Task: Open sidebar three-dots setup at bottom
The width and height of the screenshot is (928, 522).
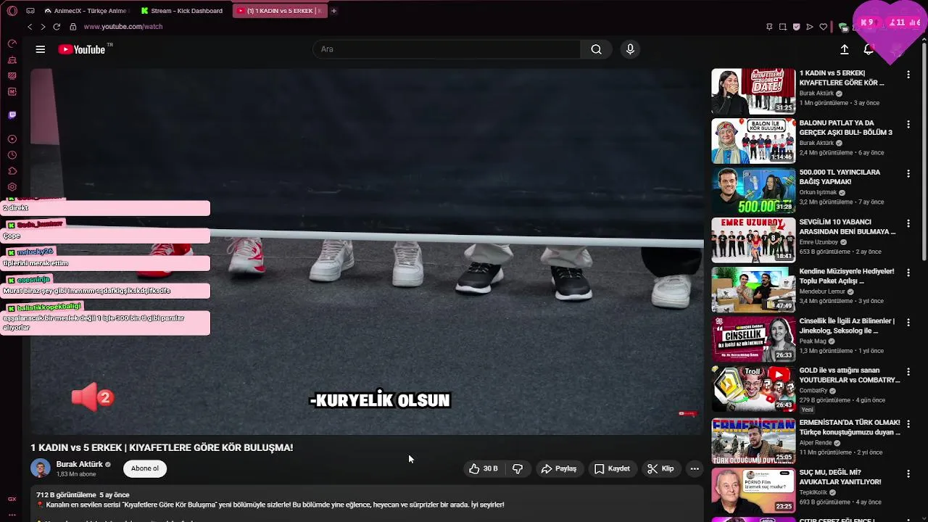Action: (x=12, y=515)
